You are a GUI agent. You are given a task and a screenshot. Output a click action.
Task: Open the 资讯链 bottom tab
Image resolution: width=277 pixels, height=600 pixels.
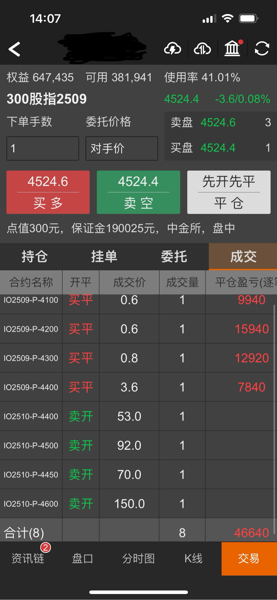click(28, 559)
